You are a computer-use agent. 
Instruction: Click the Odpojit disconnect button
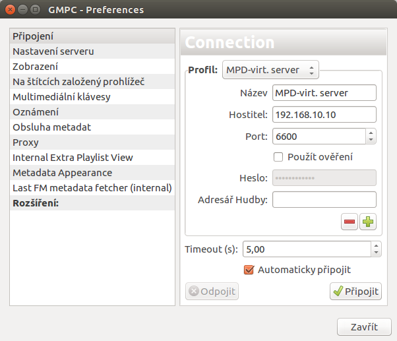point(212,292)
